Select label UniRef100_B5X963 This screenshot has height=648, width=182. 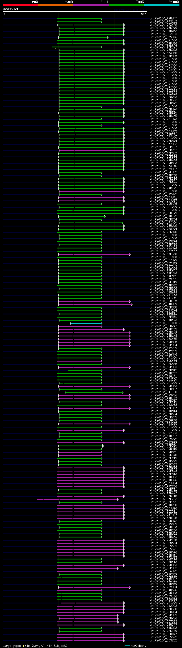point(163,91)
